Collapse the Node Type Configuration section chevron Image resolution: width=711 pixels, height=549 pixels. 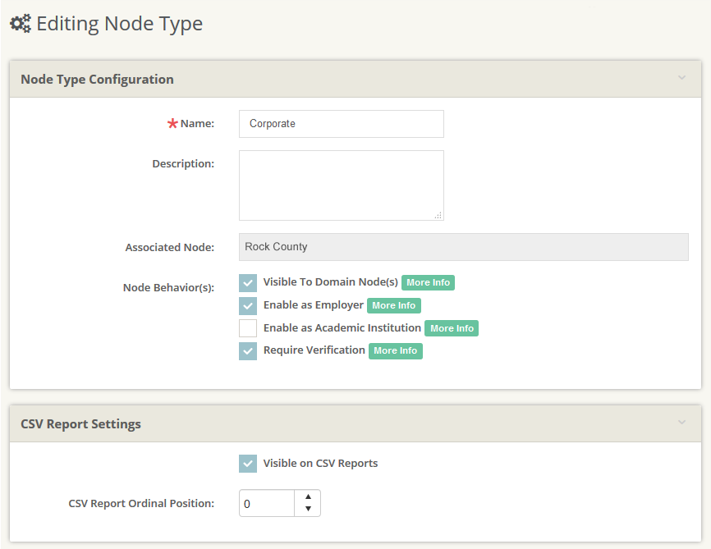point(681,79)
